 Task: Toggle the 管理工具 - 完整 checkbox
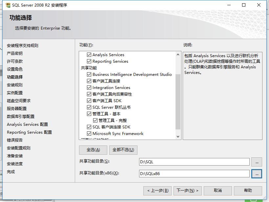(95, 121)
